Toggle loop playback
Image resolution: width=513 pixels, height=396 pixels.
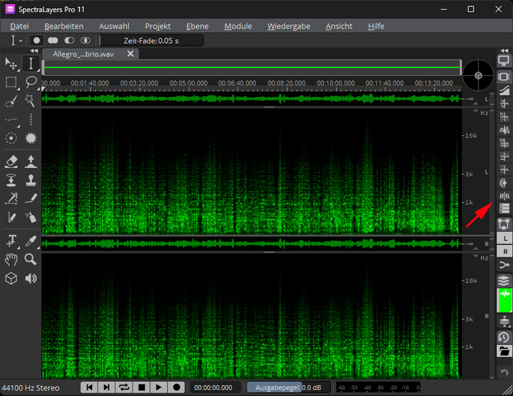tap(124, 387)
